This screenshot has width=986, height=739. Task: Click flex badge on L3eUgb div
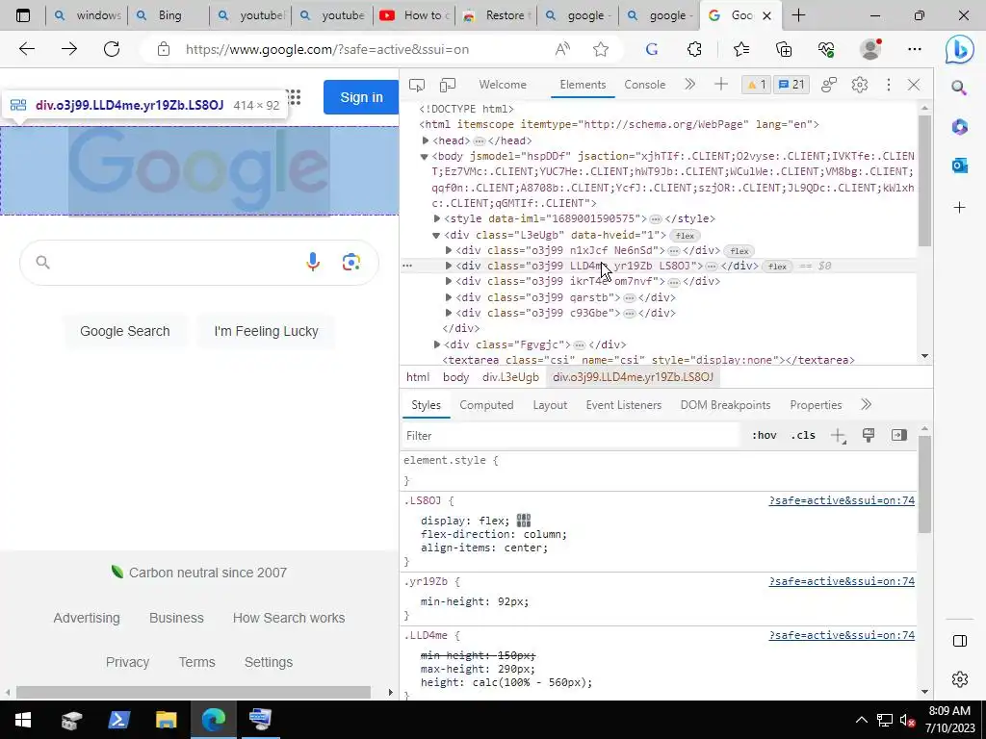[685, 236]
